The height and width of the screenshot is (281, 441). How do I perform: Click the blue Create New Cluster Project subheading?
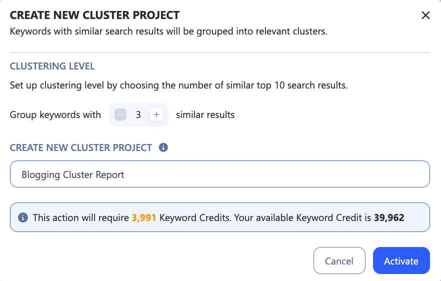pyautogui.click(x=81, y=147)
